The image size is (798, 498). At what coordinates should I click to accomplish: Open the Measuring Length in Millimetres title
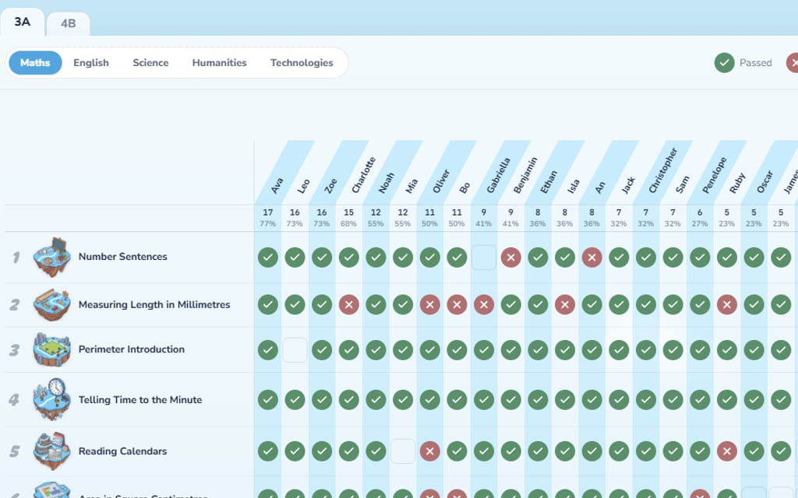154,304
